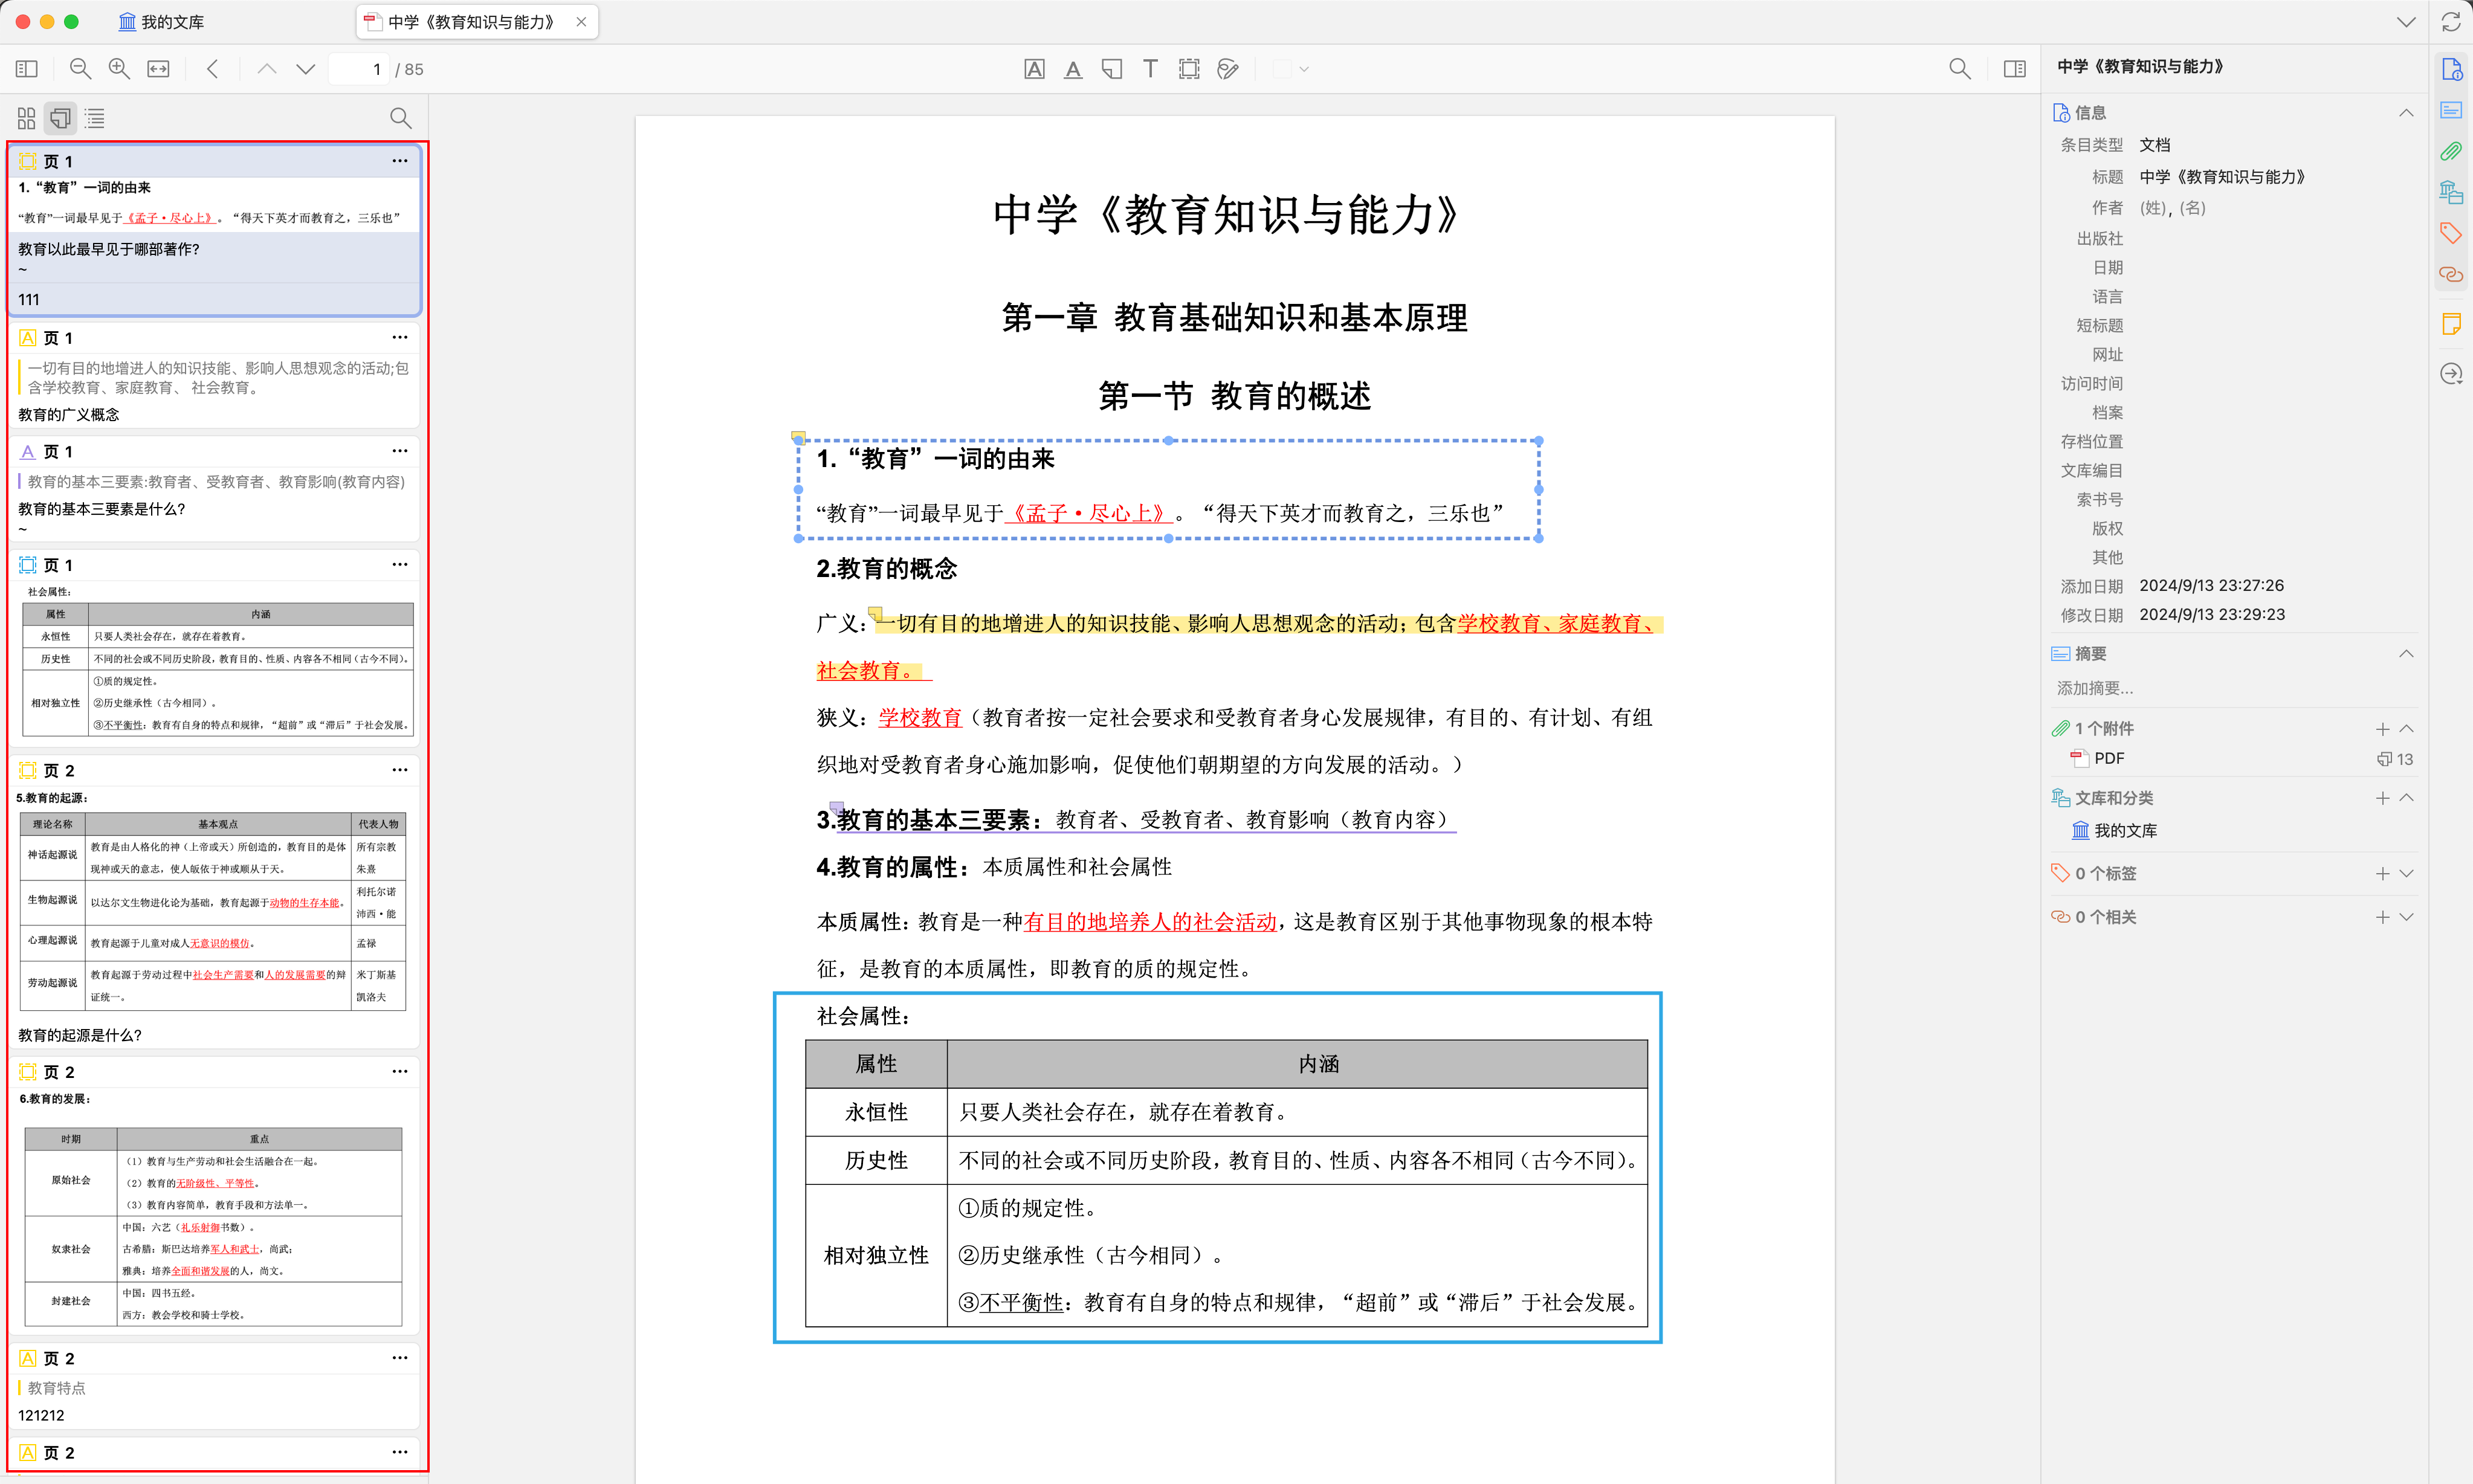
Task: Click the zoom in magnifier icon
Action: click(x=119, y=69)
